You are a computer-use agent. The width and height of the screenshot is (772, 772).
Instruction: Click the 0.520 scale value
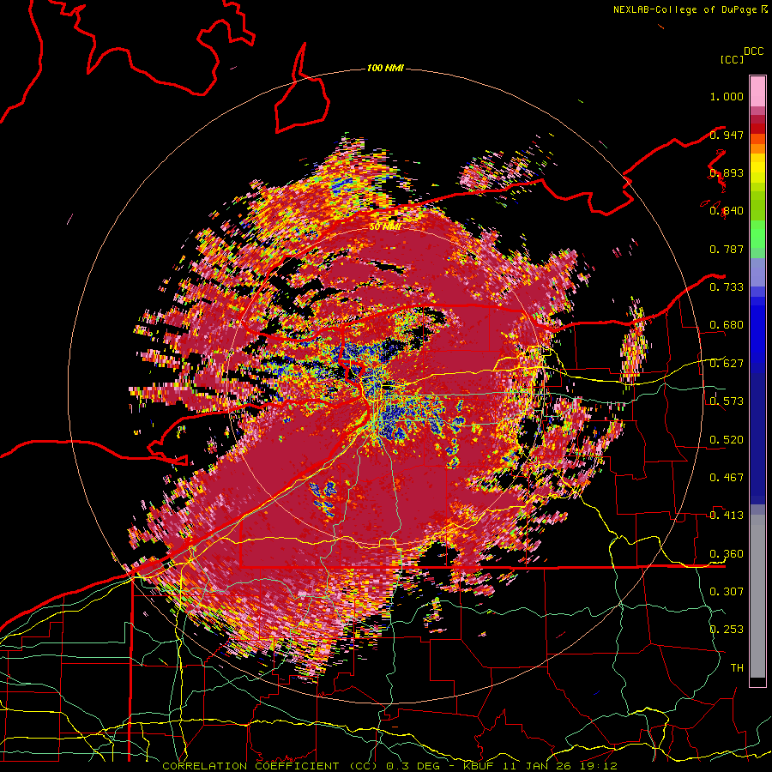(727, 439)
